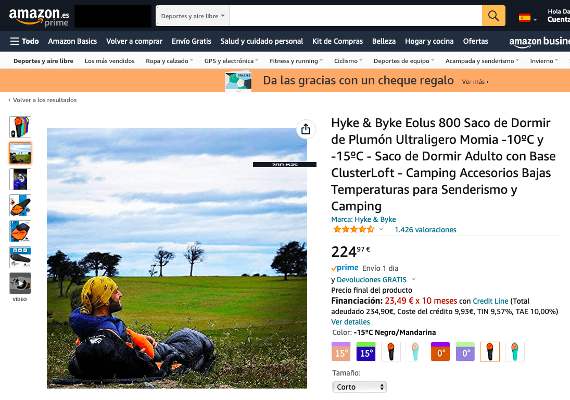Select first thumbnail of multicolor sleeping bags

click(x=20, y=127)
